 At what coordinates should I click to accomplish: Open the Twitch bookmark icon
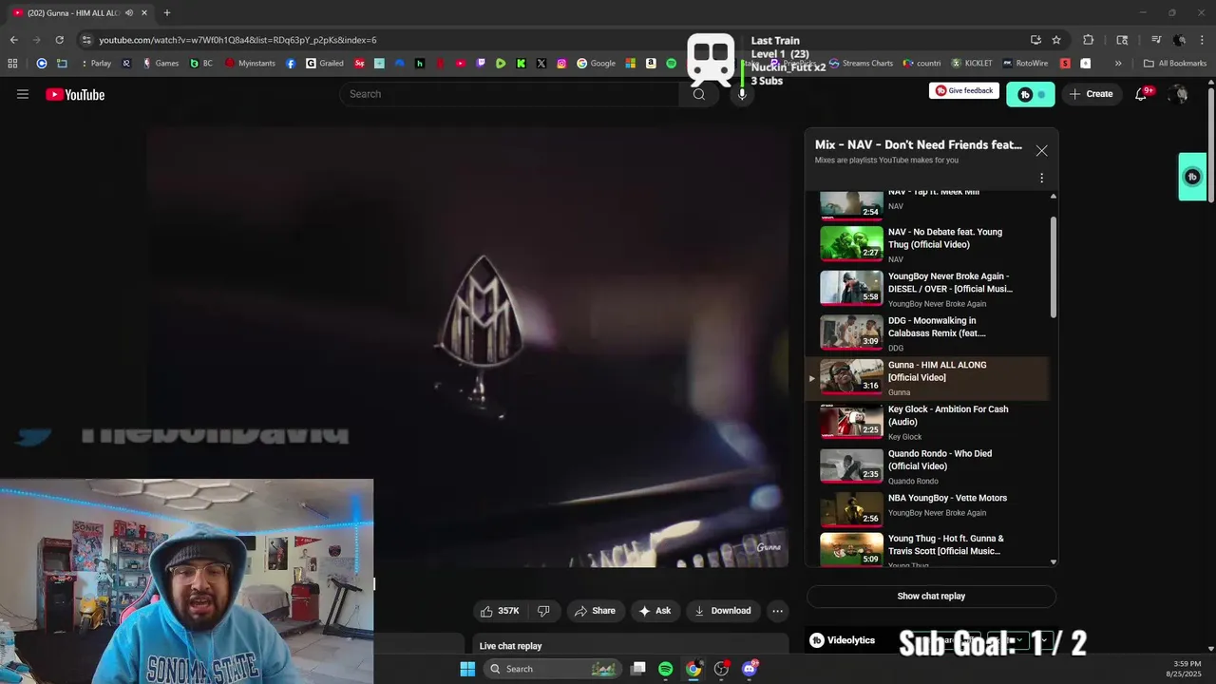[481, 64]
